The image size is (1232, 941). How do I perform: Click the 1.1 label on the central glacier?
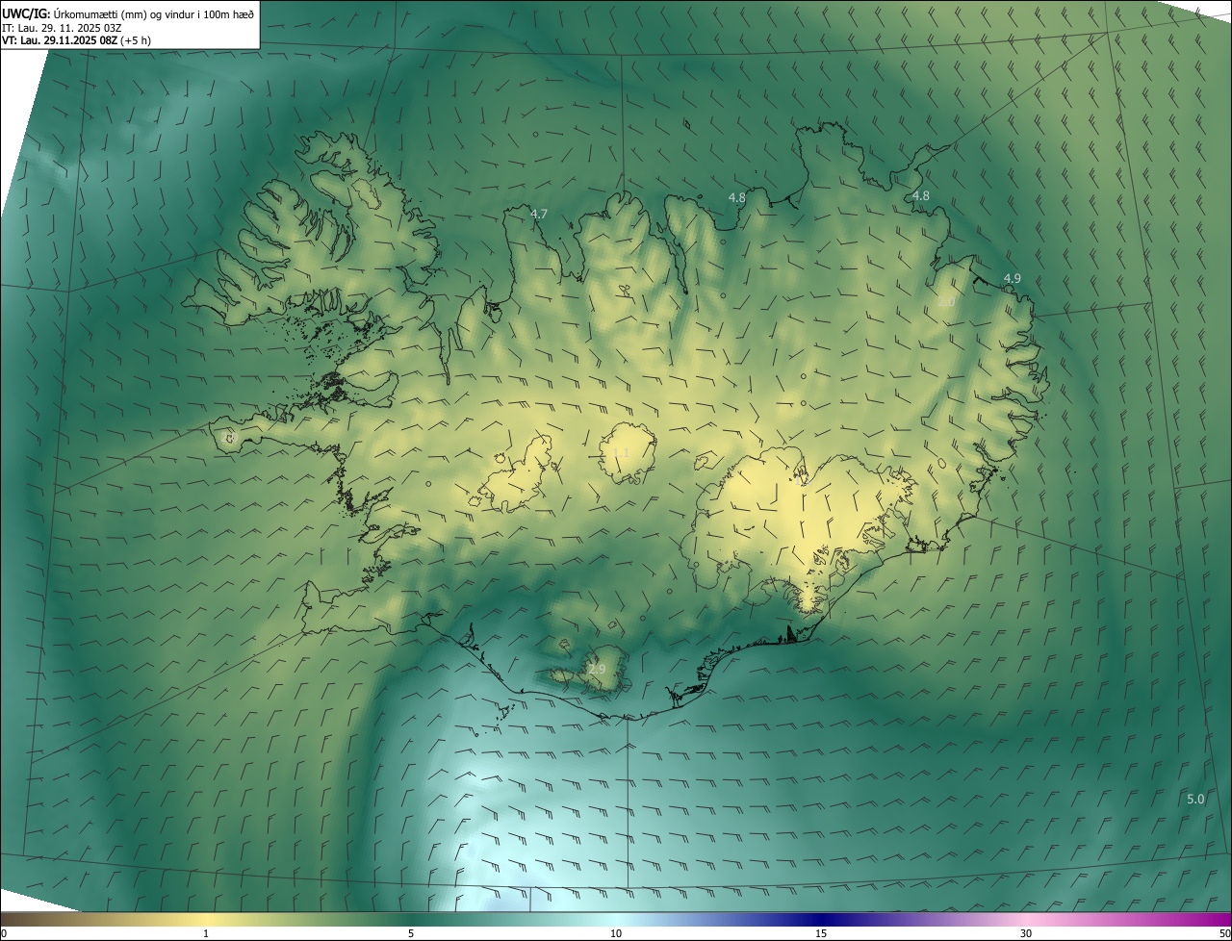(x=620, y=452)
